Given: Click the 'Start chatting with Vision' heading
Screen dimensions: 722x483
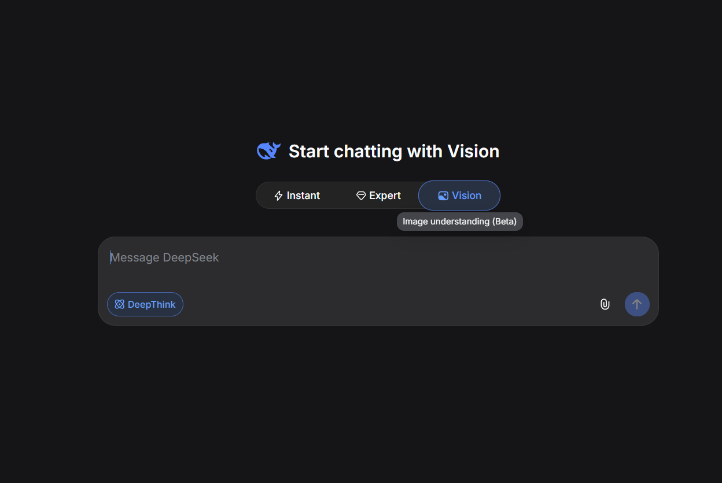Looking at the screenshot, I should 394,151.
